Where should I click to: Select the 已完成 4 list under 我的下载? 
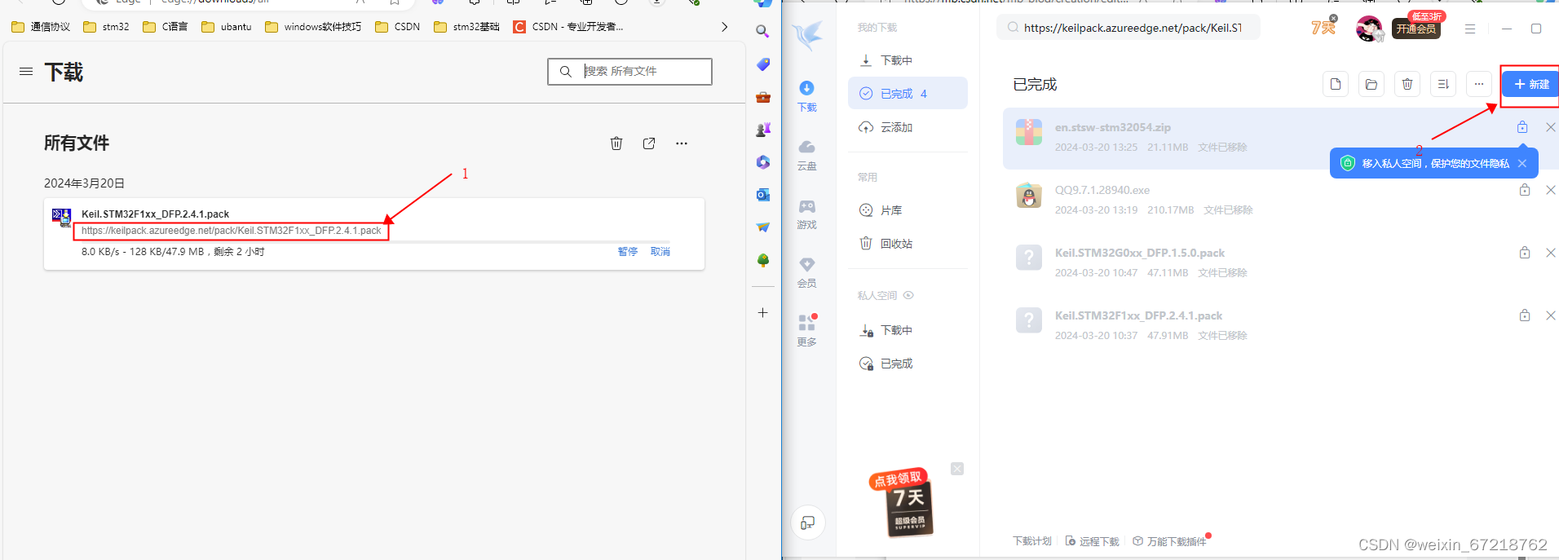(908, 94)
